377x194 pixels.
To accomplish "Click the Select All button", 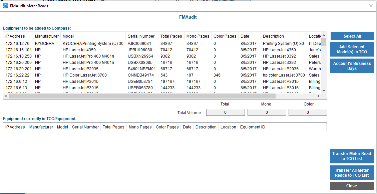I will click(x=352, y=36).
